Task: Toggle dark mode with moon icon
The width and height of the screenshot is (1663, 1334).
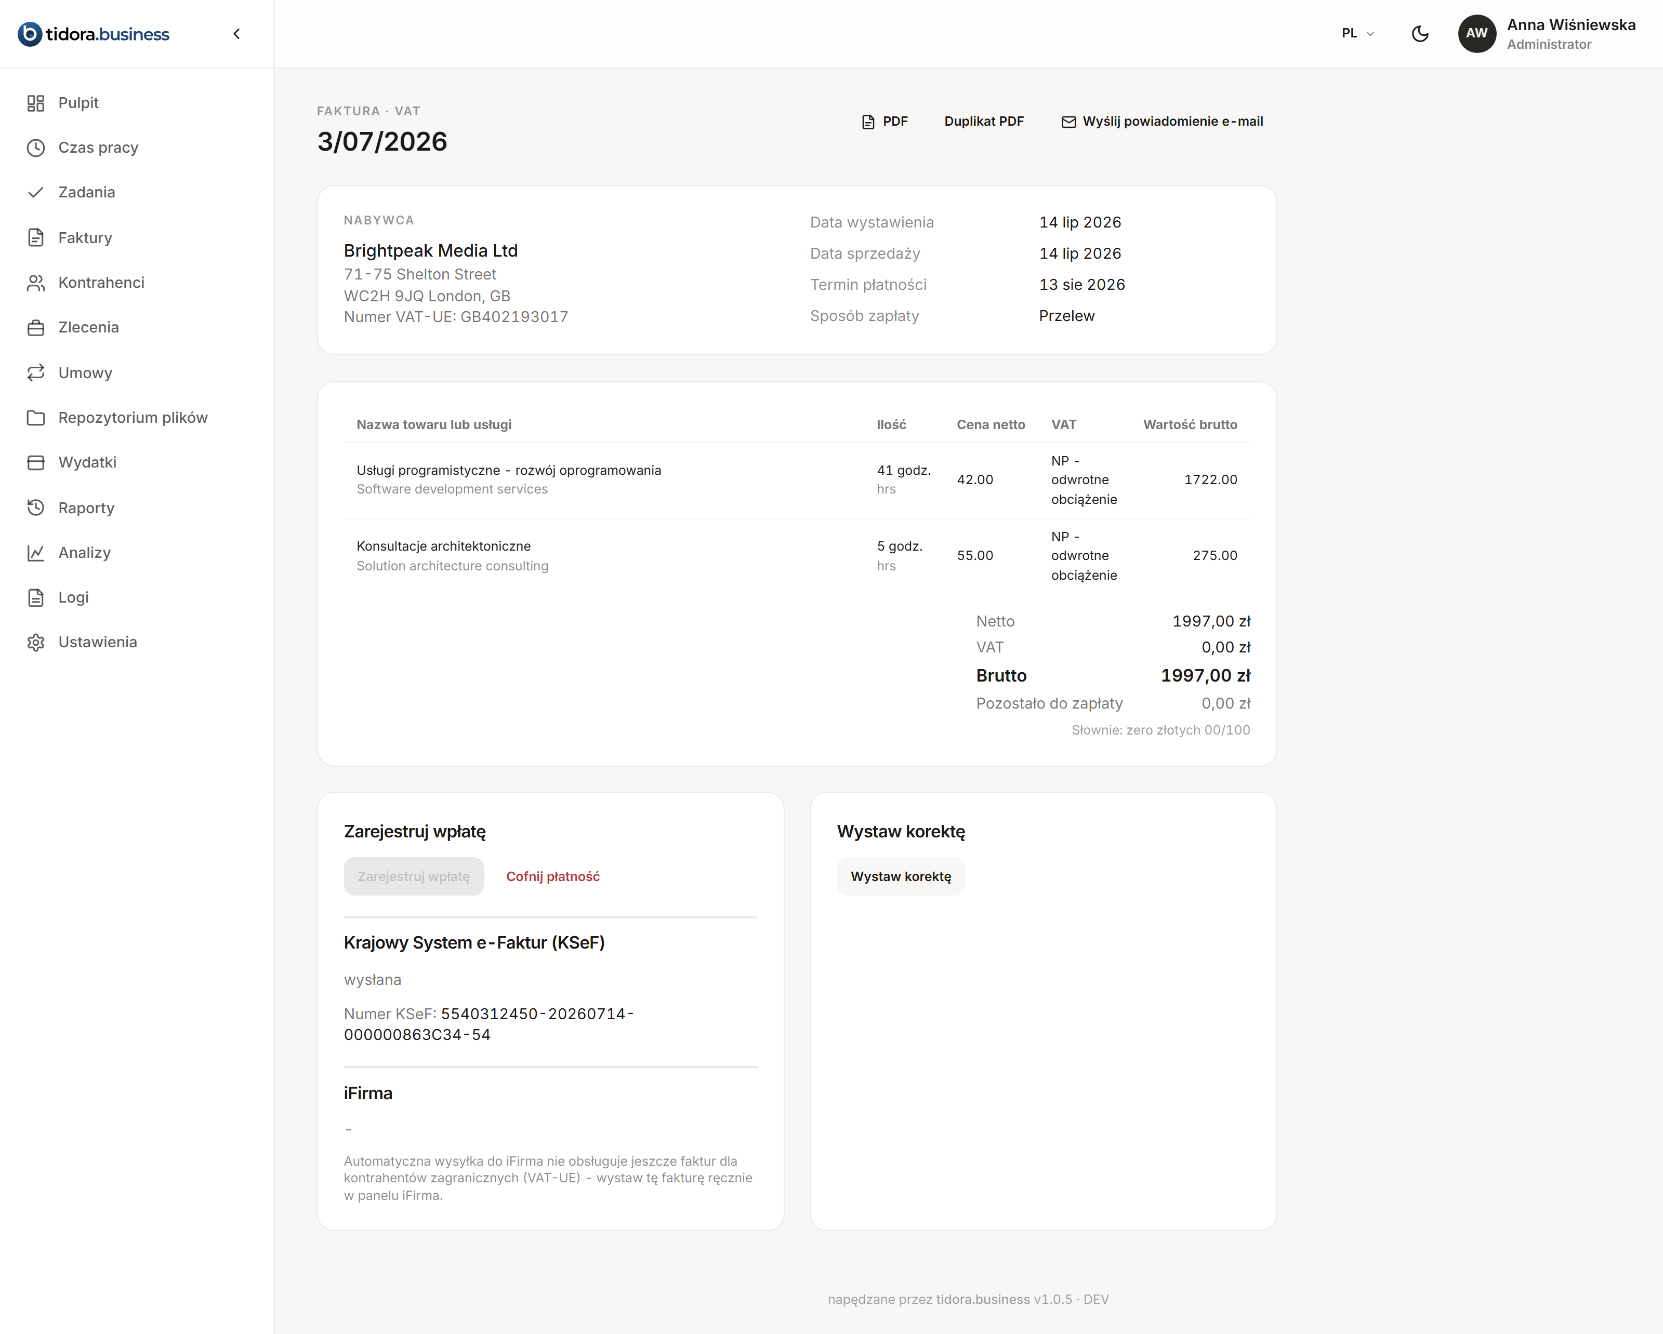Action: [1419, 33]
